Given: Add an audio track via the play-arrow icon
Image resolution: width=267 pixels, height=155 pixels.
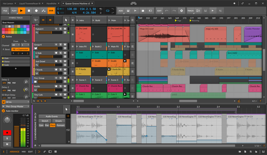Looking at the screenshot, I should click(x=136, y=11).
